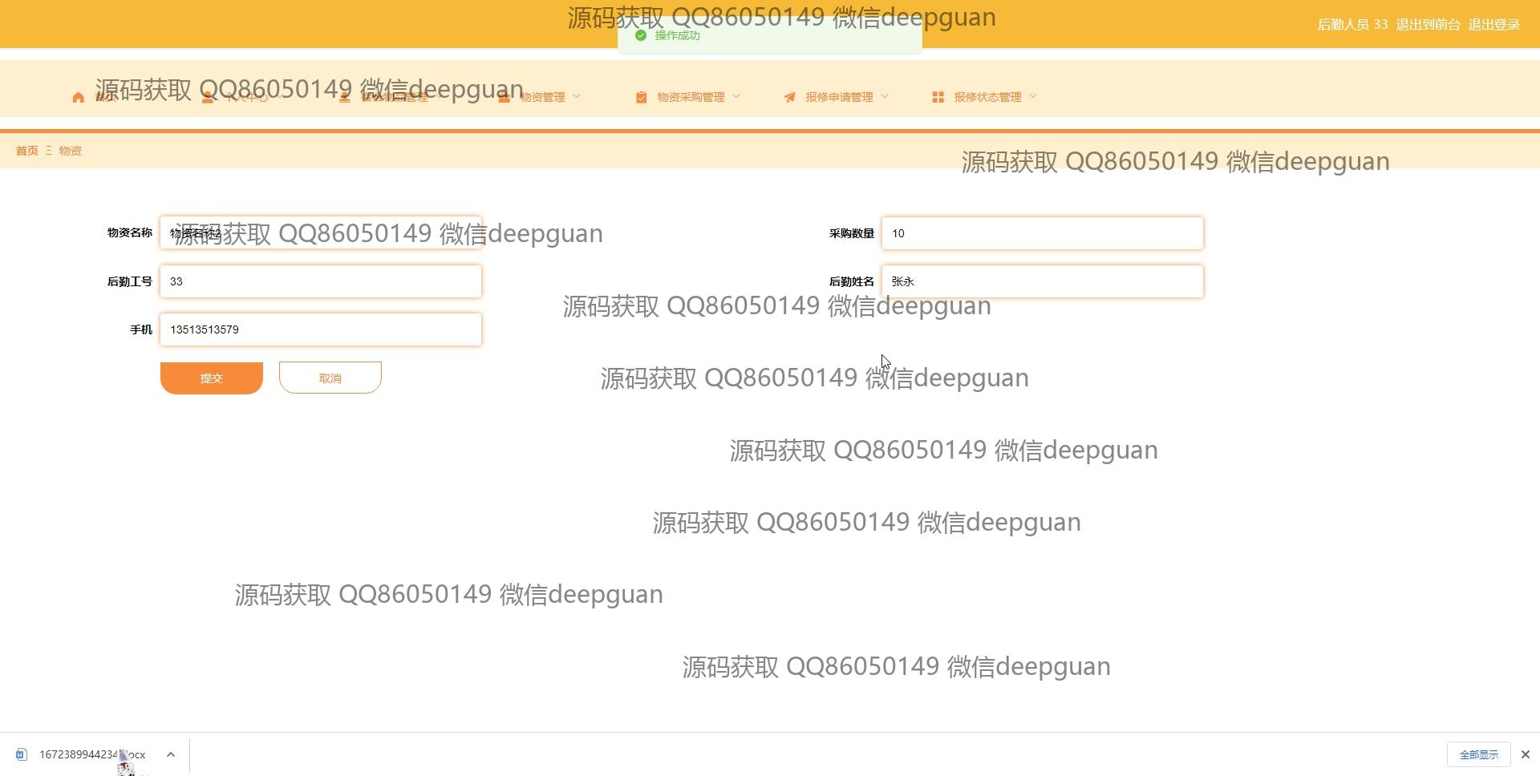Close the downloads bar with X
This screenshot has width=1540, height=776.
coord(1525,754)
